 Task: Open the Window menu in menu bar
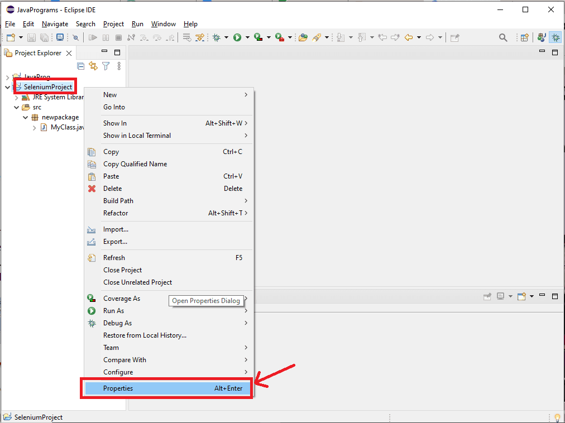click(x=163, y=24)
